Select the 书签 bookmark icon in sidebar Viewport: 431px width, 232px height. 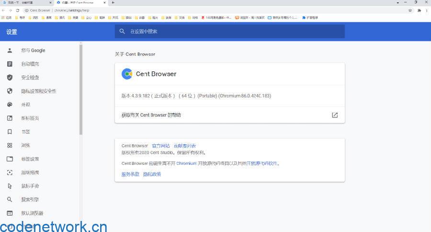(10, 132)
